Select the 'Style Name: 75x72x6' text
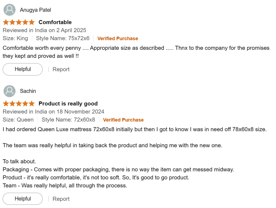Viewport: 276px width, 208px height. pyautogui.click(x=63, y=38)
